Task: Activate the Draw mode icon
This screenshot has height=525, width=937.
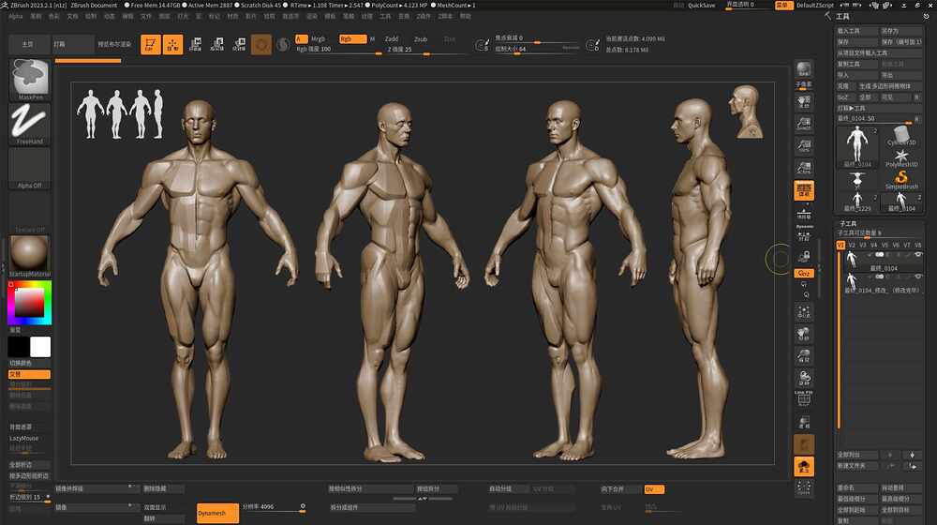Action: pos(172,44)
